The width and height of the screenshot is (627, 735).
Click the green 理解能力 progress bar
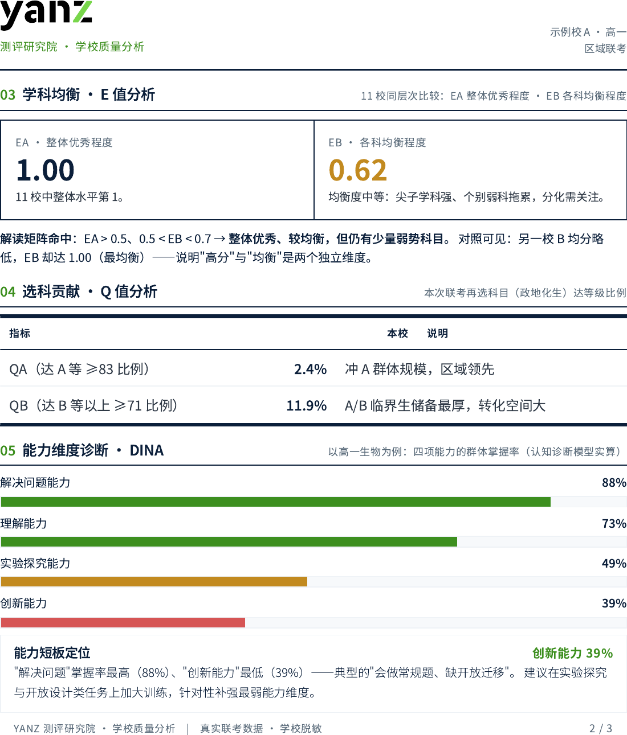pos(229,541)
